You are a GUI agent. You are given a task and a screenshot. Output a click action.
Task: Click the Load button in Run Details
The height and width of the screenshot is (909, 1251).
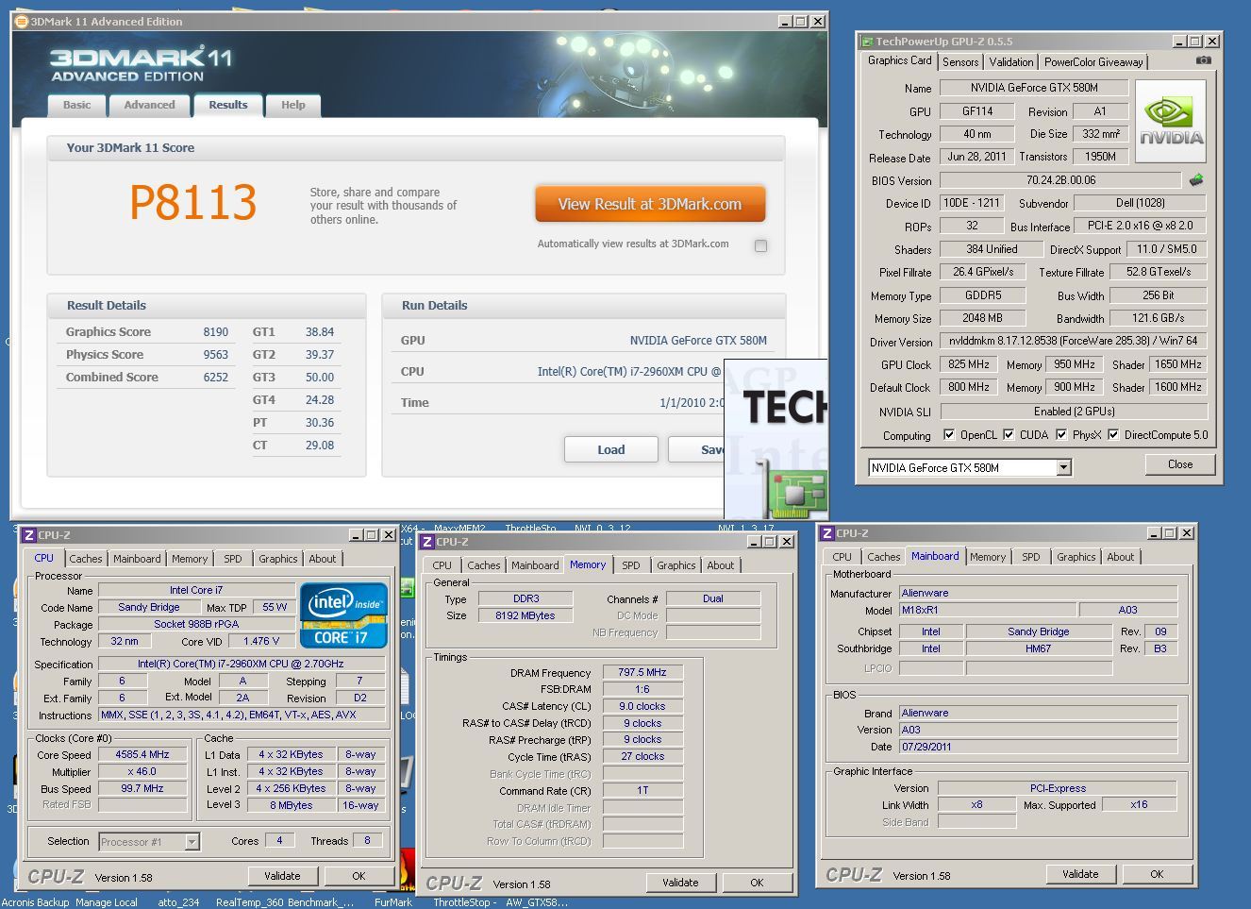click(x=611, y=449)
